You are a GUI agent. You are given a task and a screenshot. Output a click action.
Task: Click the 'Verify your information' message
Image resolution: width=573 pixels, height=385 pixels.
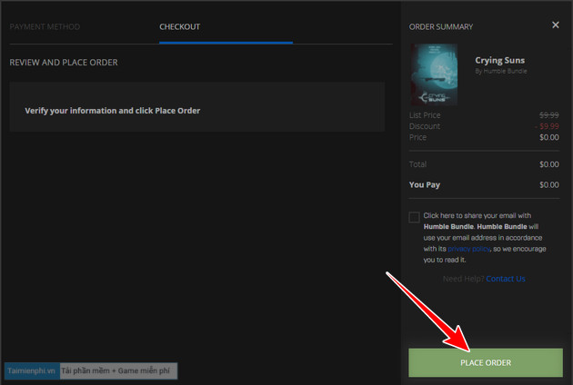coord(112,111)
